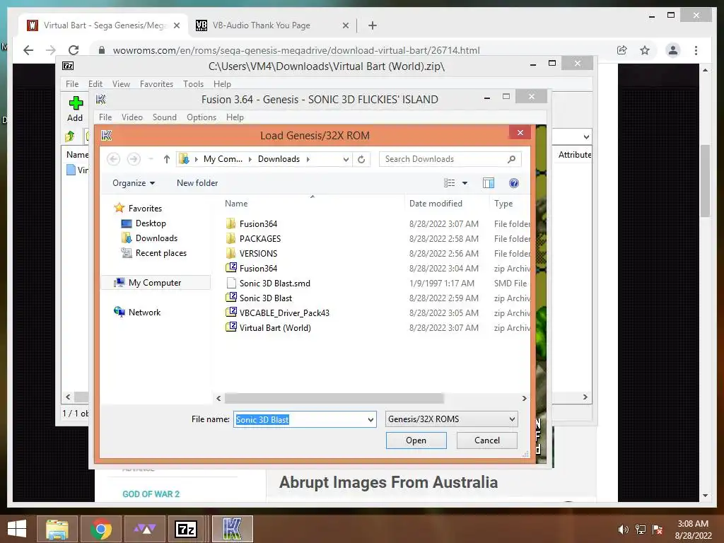The height and width of the screenshot is (543, 724).
Task: Sort files by Date modified column
Action: coord(436,204)
